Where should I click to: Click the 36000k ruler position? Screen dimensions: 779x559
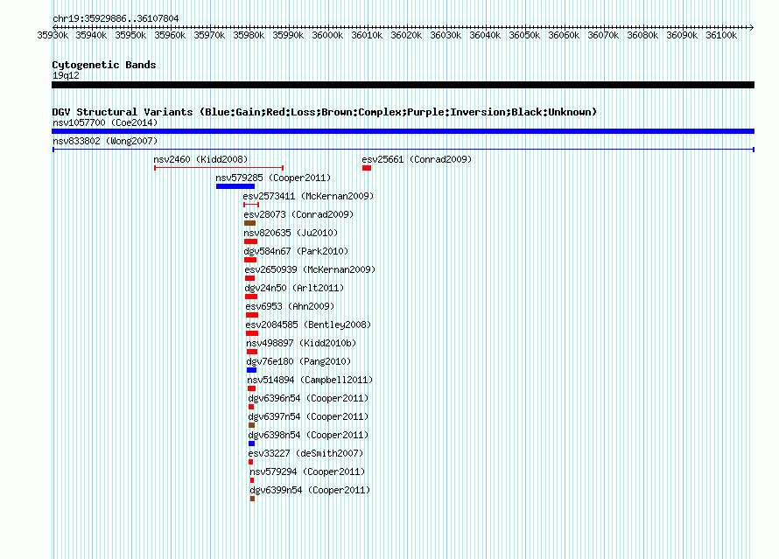[x=327, y=35]
